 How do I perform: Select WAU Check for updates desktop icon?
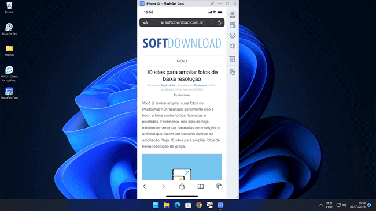(x=9, y=74)
